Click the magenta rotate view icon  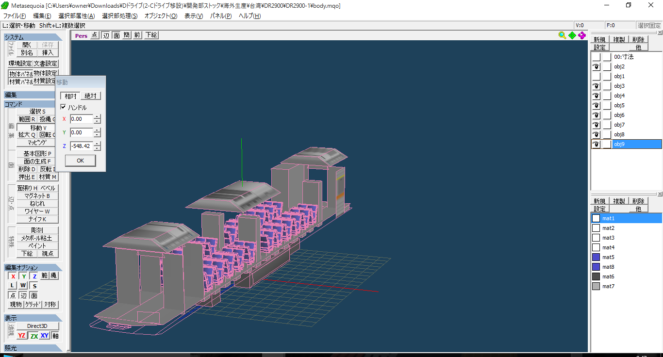pyautogui.click(x=582, y=35)
